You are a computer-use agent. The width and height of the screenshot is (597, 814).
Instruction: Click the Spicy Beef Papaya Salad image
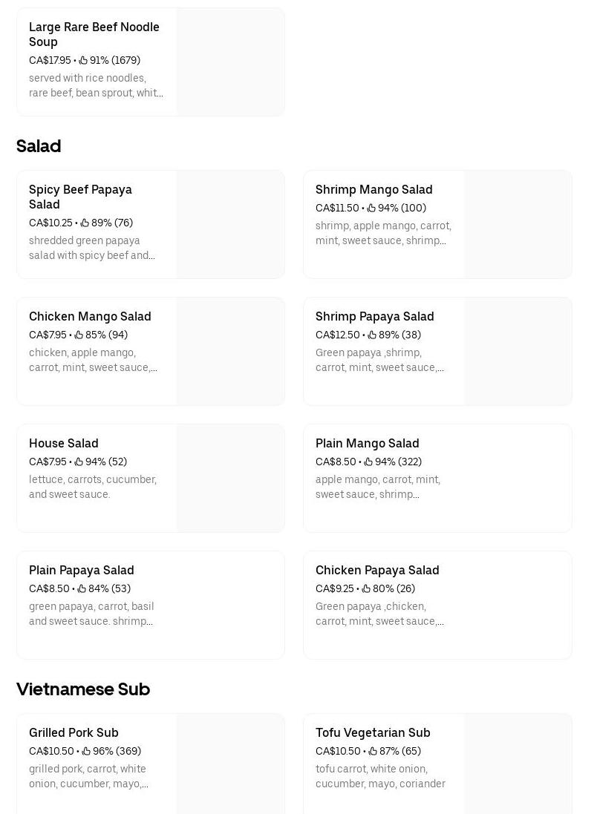230,224
